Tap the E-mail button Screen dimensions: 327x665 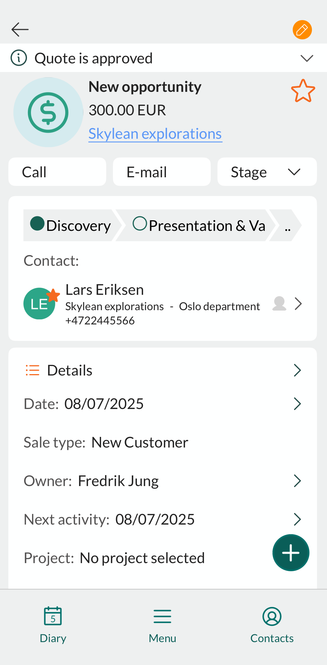[162, 172]
